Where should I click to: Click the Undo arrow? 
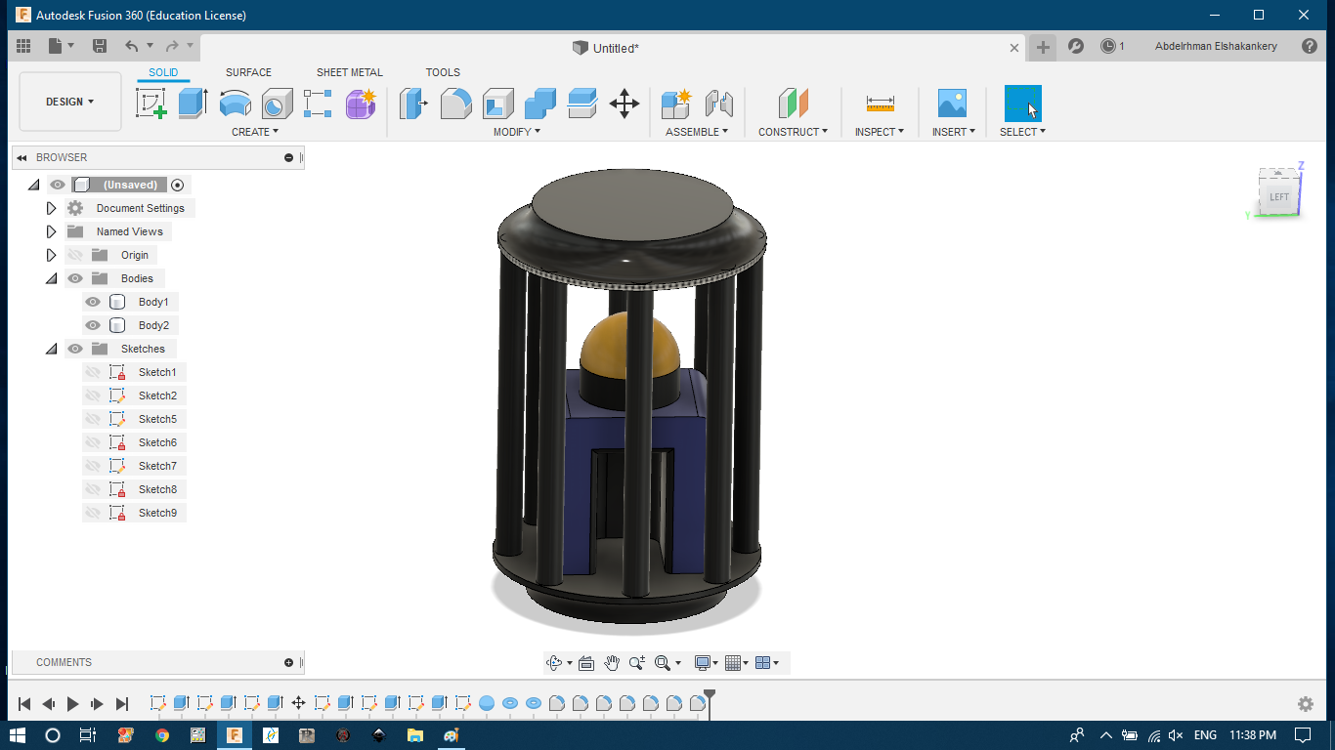click(131, 46)
